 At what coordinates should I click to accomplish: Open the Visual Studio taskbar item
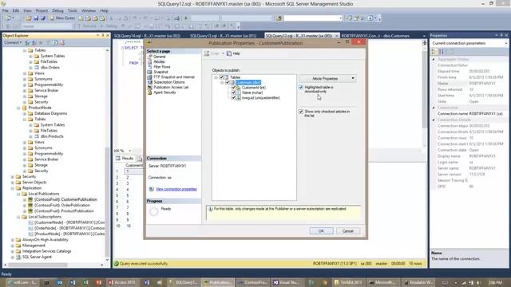[286, 282]
